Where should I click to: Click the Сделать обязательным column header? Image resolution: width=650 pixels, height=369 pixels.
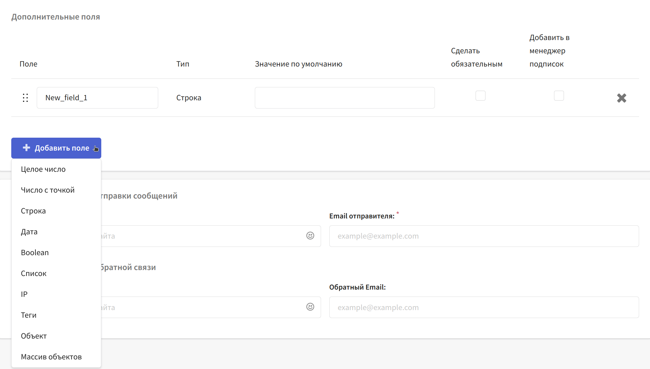[x=477, y=57]
